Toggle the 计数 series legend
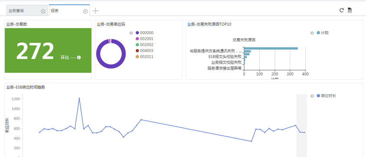Viewport: 366px width, 157px height. (323, 33)
